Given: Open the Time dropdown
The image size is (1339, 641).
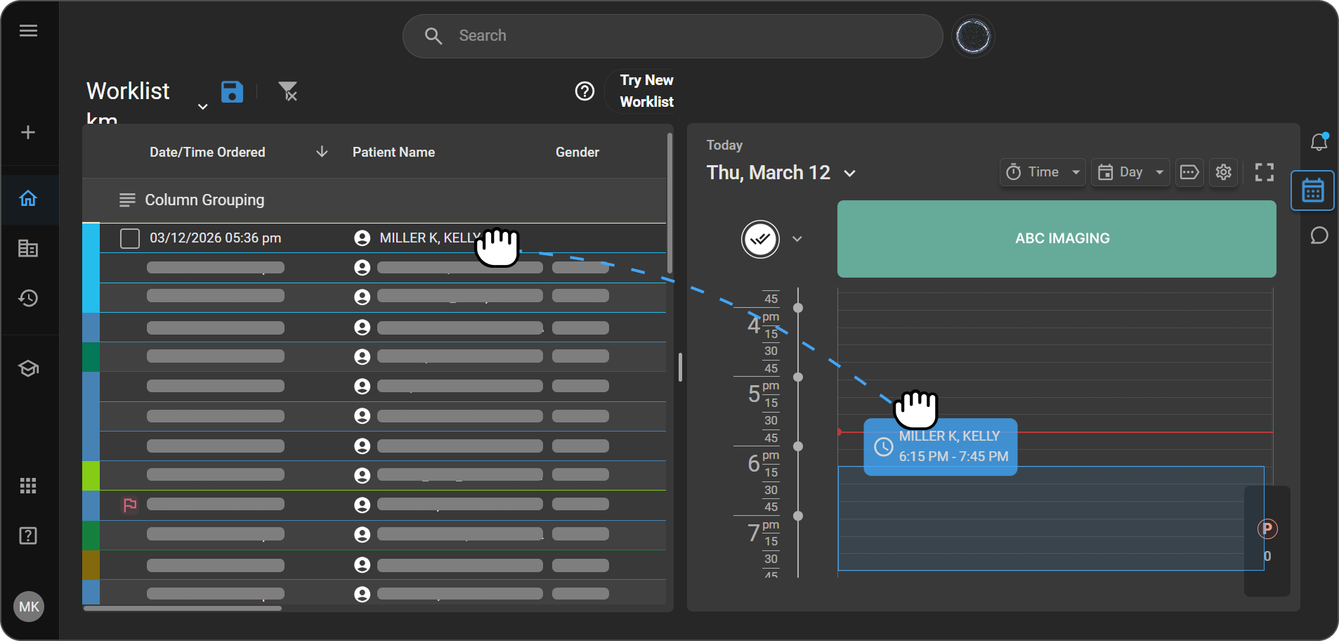Looking at the screenshot, I should coord(1043,172).
